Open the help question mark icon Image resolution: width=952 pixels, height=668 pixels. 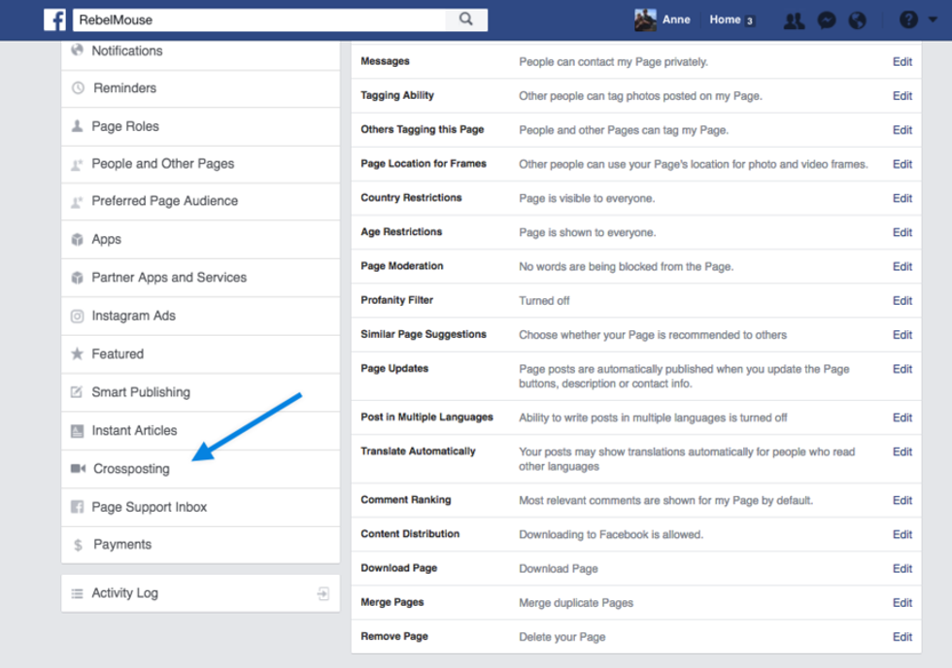(908, 20)
